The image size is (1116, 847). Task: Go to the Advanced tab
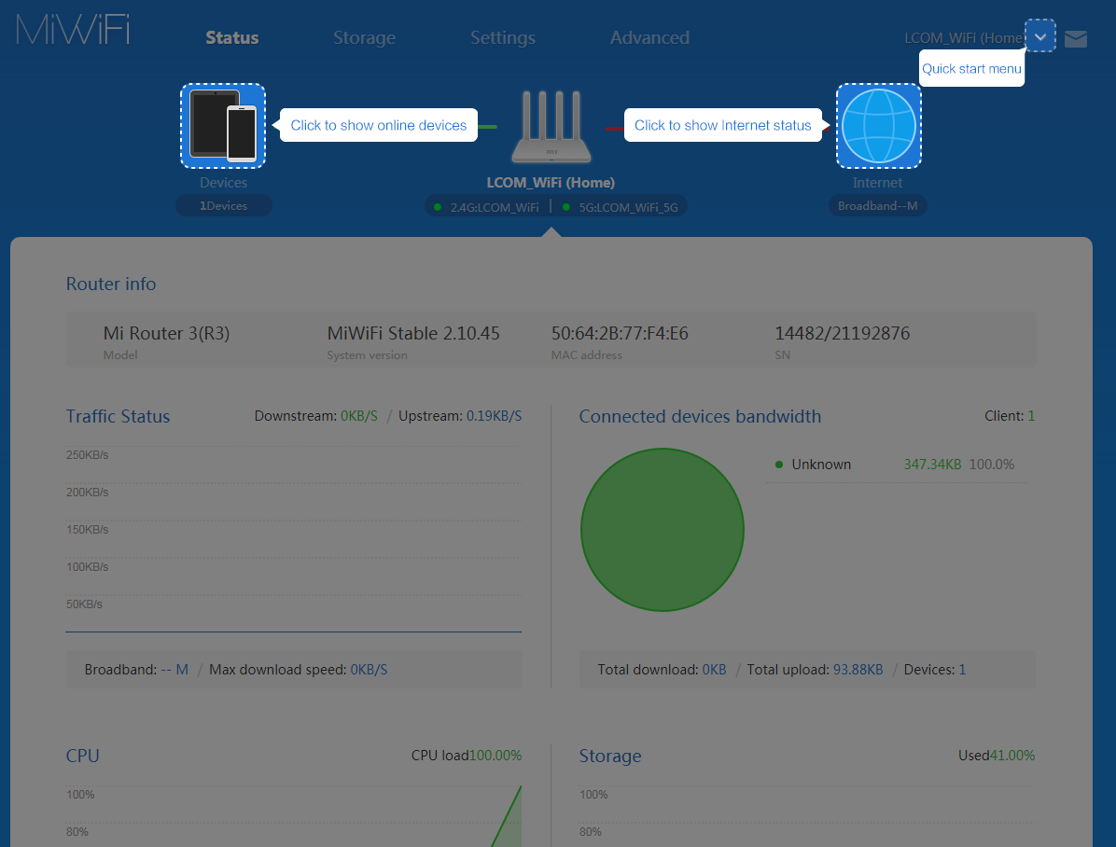click(649, 37)
